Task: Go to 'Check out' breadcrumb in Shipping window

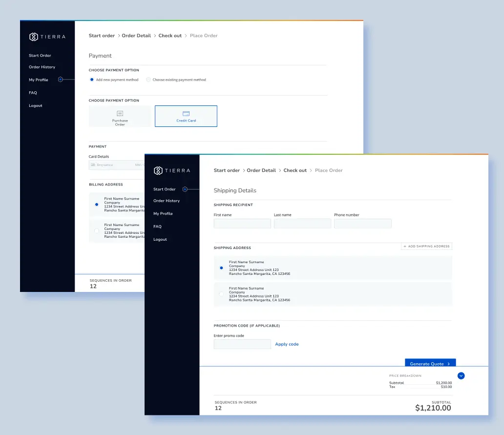Action: click(295, 170)
